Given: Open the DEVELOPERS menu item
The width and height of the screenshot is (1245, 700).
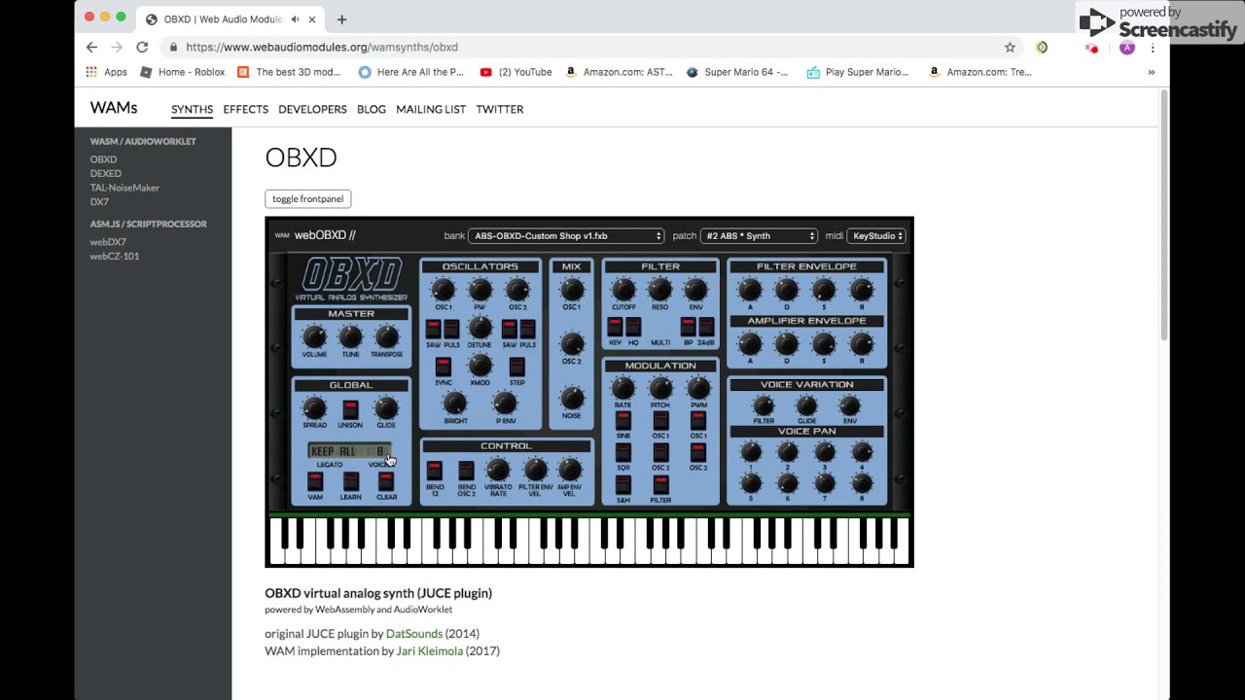Looking at the screenshot, I should (312, 109).
